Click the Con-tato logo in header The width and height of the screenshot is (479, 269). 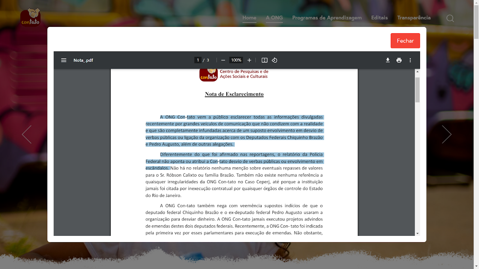pyautogui.click(x=31, y=17)
